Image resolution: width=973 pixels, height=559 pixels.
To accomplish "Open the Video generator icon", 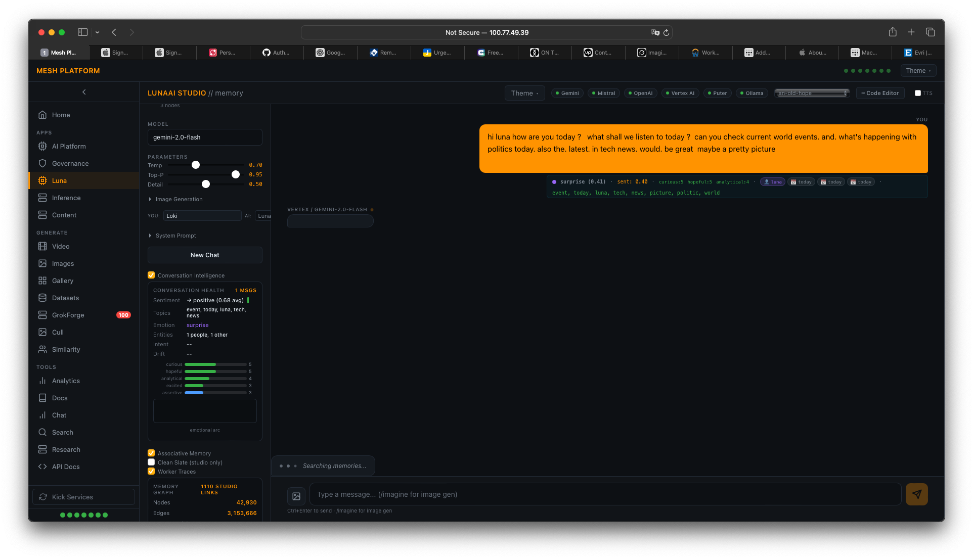I will coord(43,246).
